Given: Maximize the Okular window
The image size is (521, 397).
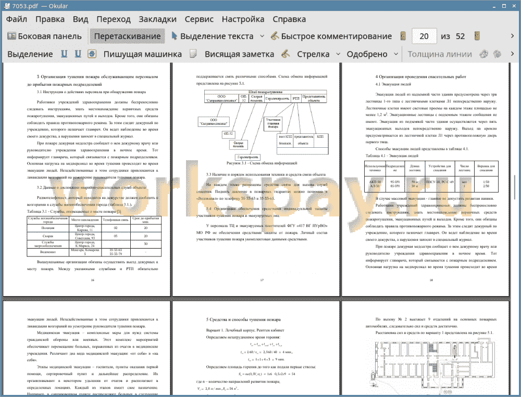Looking at the screenshot, I should (504, 6).
